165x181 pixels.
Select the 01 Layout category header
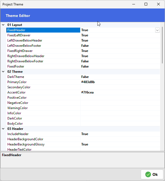pyautogui.click(x=15, y=25)
